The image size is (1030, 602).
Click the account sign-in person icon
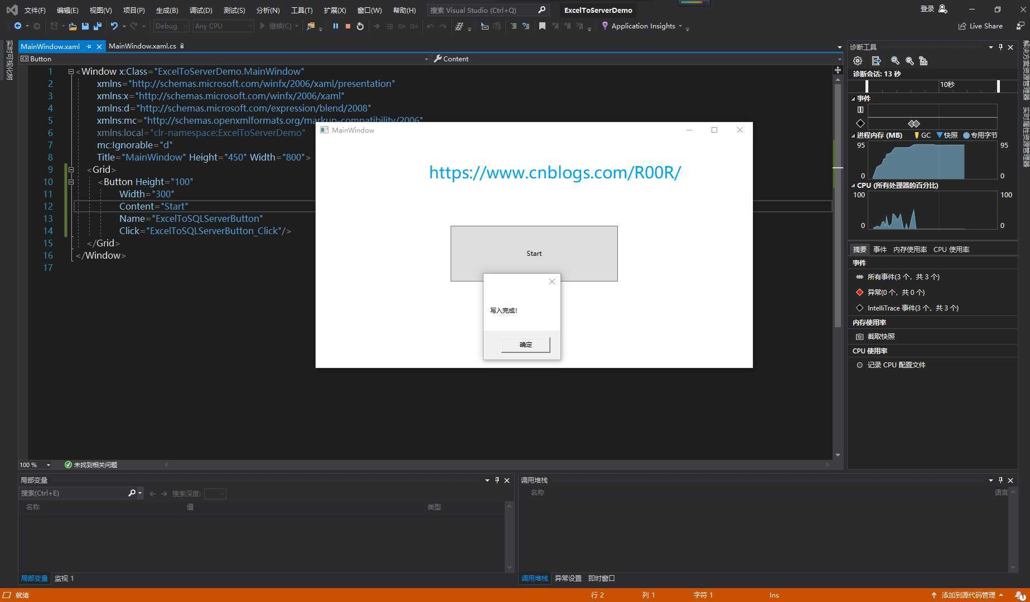[x=943, y=9]
